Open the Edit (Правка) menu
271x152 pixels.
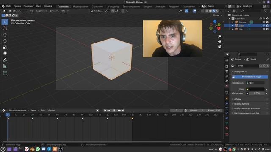tap(17, 6)
